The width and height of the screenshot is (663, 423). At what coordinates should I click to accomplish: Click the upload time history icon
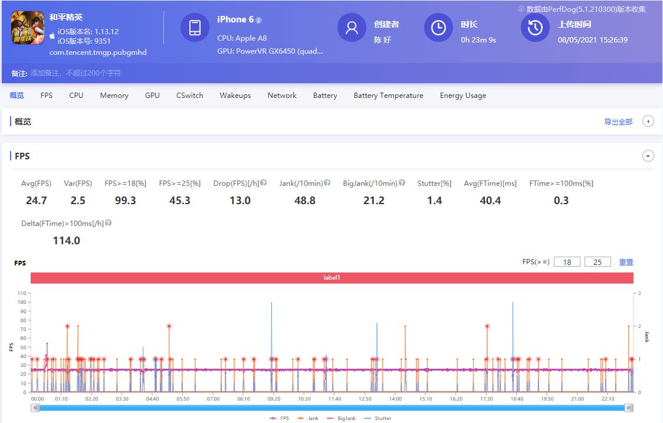[x=535, y=28]
